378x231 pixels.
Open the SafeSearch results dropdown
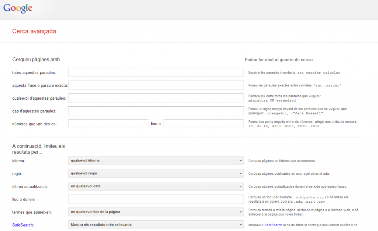pos(155,225)
